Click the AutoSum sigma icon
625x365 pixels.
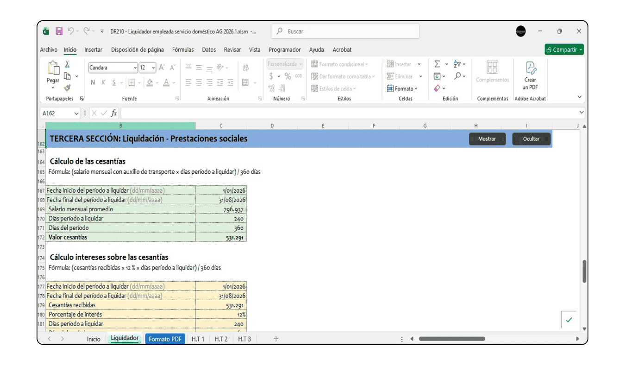point(437,64)
